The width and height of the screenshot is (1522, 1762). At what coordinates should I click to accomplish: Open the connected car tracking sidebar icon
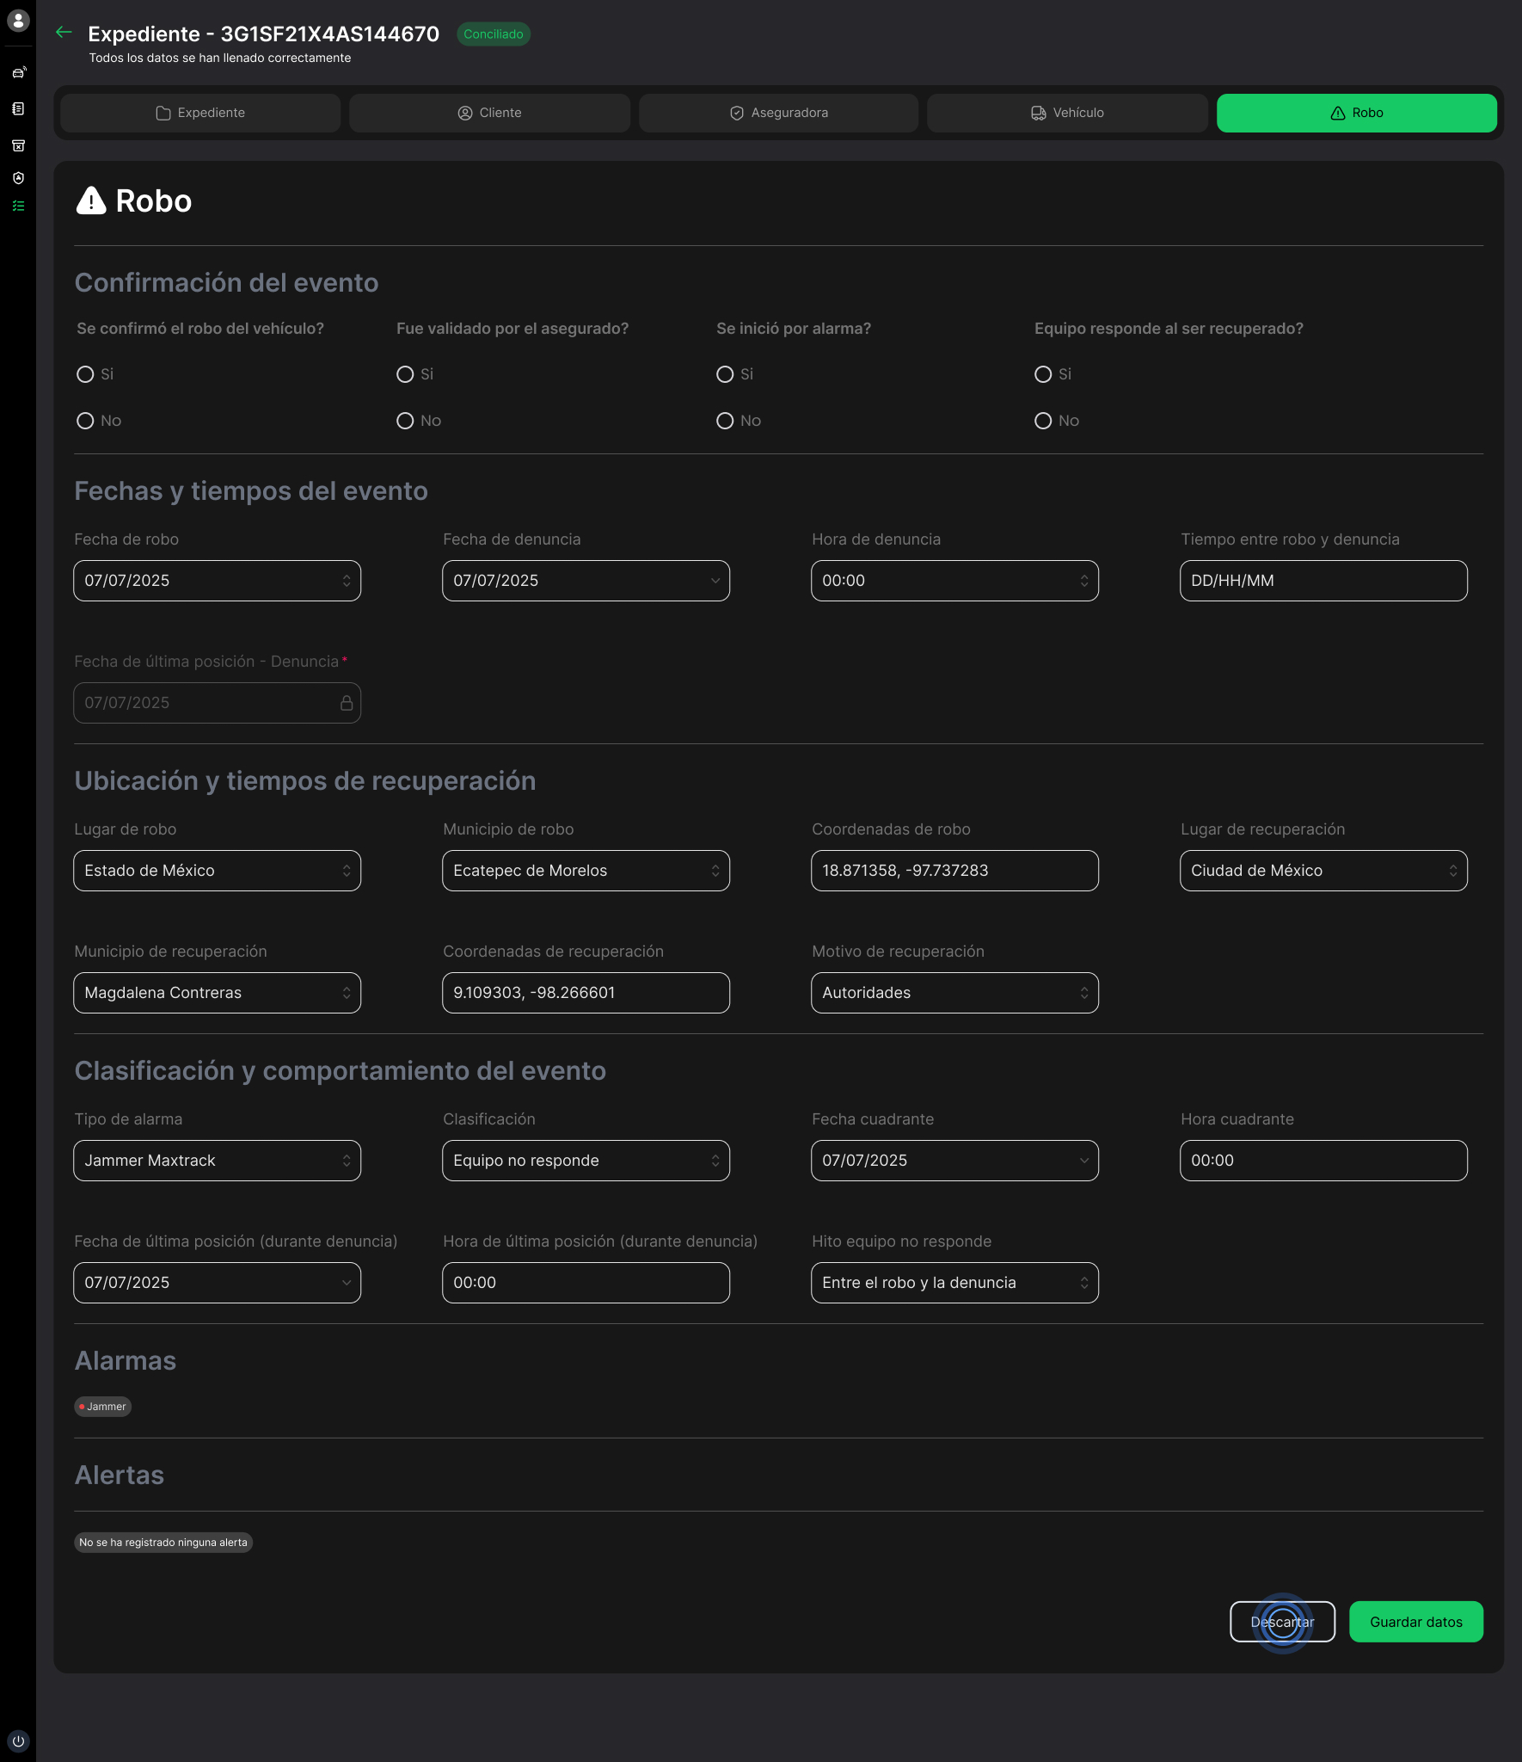[x=18, y=72]
